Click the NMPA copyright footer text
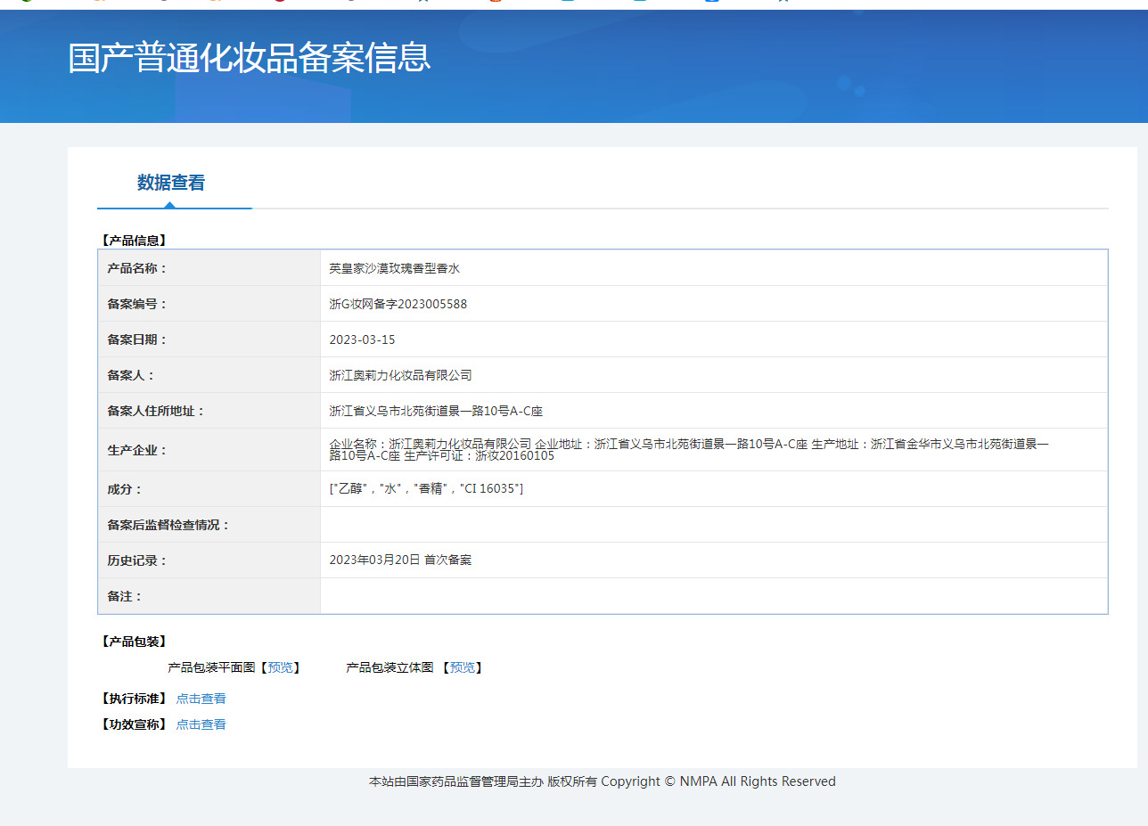The height and width of the screenshot is (826, 1148). pyautogui.click(x=603, y=781)
